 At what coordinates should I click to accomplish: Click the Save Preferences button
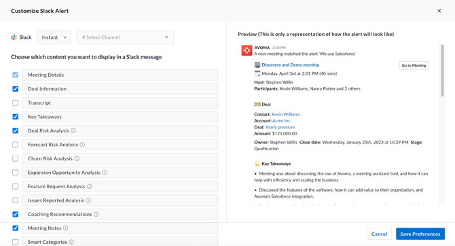pyautogui.click(x=420, y=234)
